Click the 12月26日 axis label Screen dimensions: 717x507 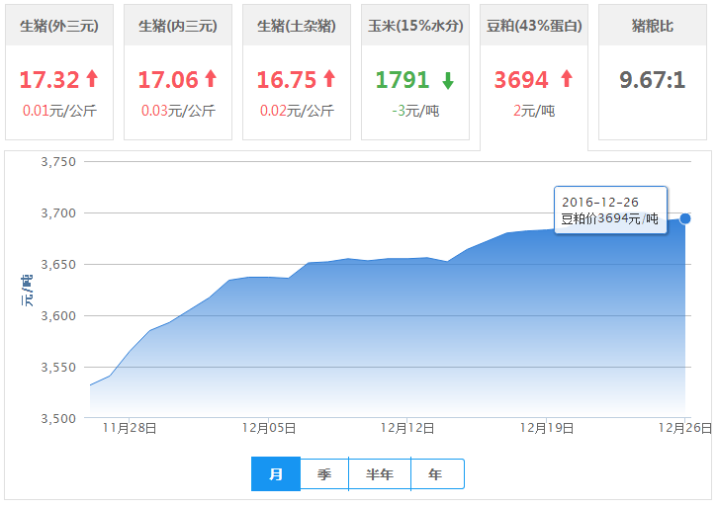pos(685,428)
